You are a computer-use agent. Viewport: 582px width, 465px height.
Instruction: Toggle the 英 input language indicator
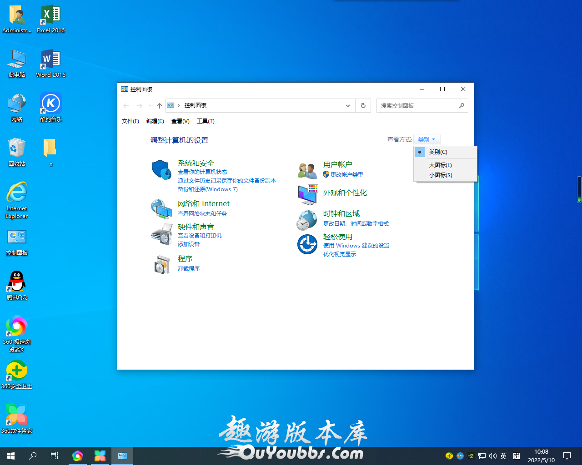pyautogui.click(x=503, y=456)
